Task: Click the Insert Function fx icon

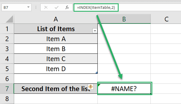Action: pos(67,8)
